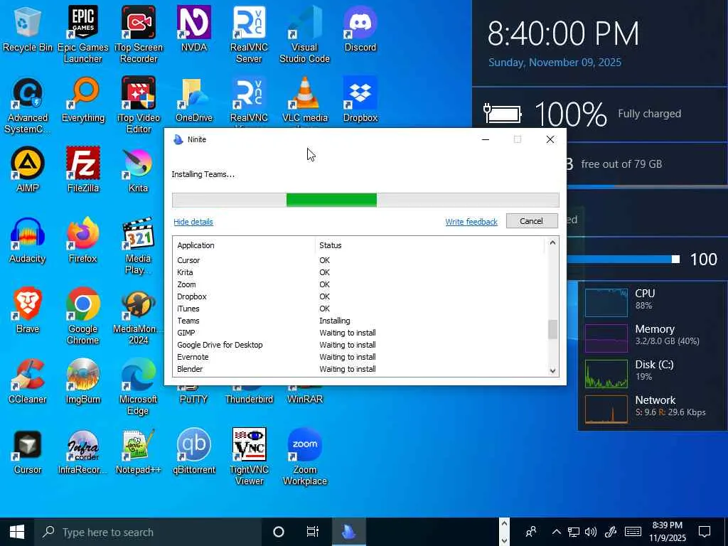Select the Krita desktop icon
Image resolution: width=728 pixels, height=546 pixels.
139,169
